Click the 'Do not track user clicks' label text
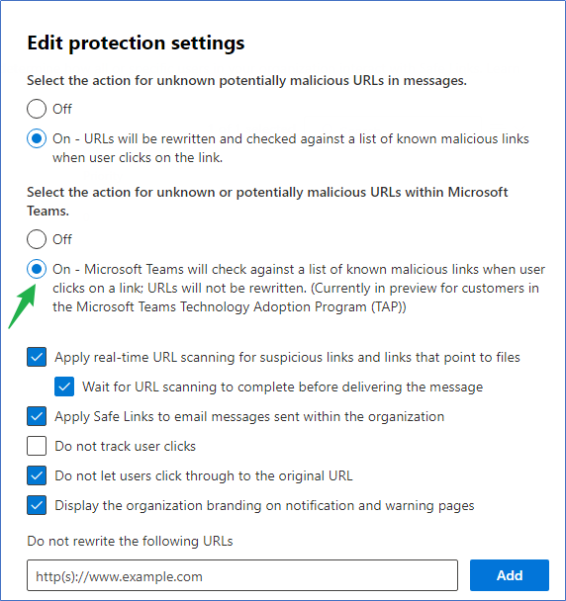The height and width of the screenshot is (601, 566). point(125,446)
